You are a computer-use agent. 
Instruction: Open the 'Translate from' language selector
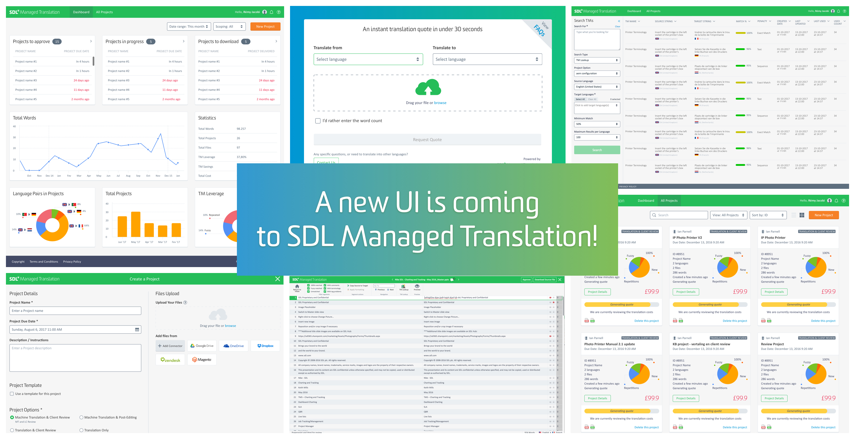368,59
